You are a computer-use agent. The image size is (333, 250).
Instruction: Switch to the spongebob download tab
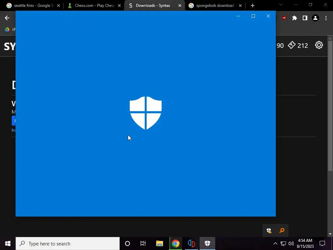pyautogui.click(x=215, y=6)
